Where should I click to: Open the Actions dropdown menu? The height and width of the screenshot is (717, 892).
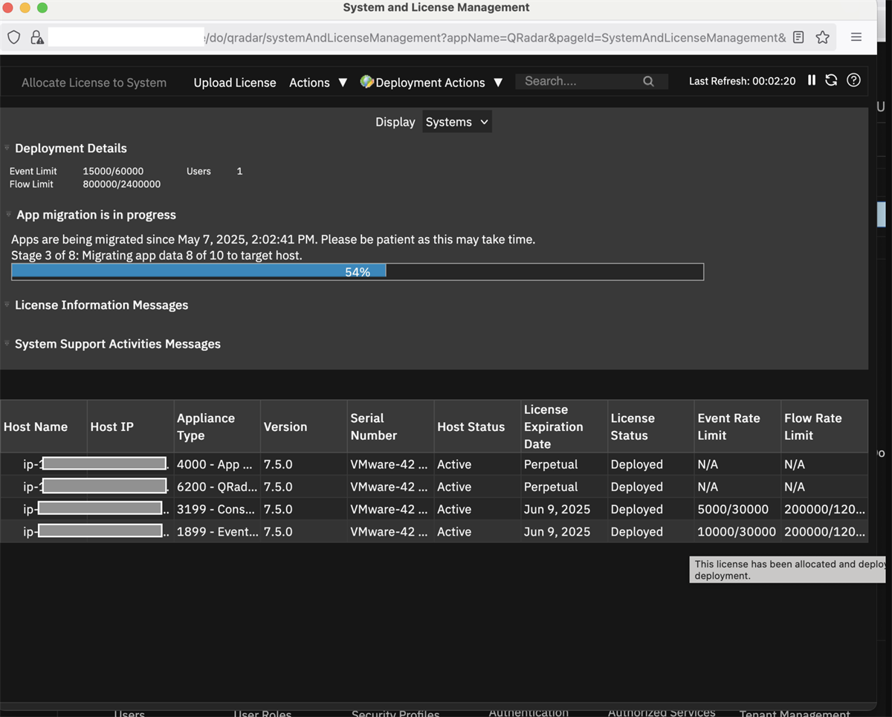point(318,82)
